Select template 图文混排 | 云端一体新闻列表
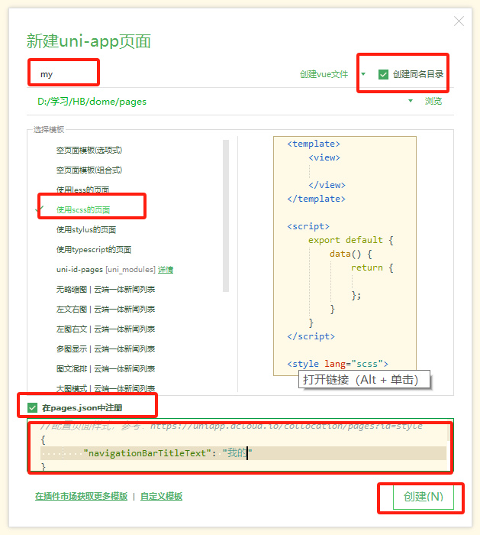The height and width of the screenshot is (535, 480). tap(105, 368)
